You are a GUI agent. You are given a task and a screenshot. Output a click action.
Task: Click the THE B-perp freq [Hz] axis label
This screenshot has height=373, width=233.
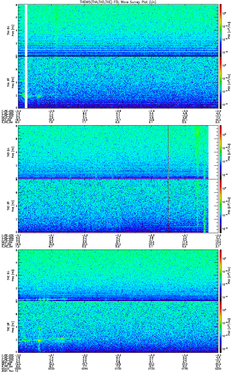[12, 275]
